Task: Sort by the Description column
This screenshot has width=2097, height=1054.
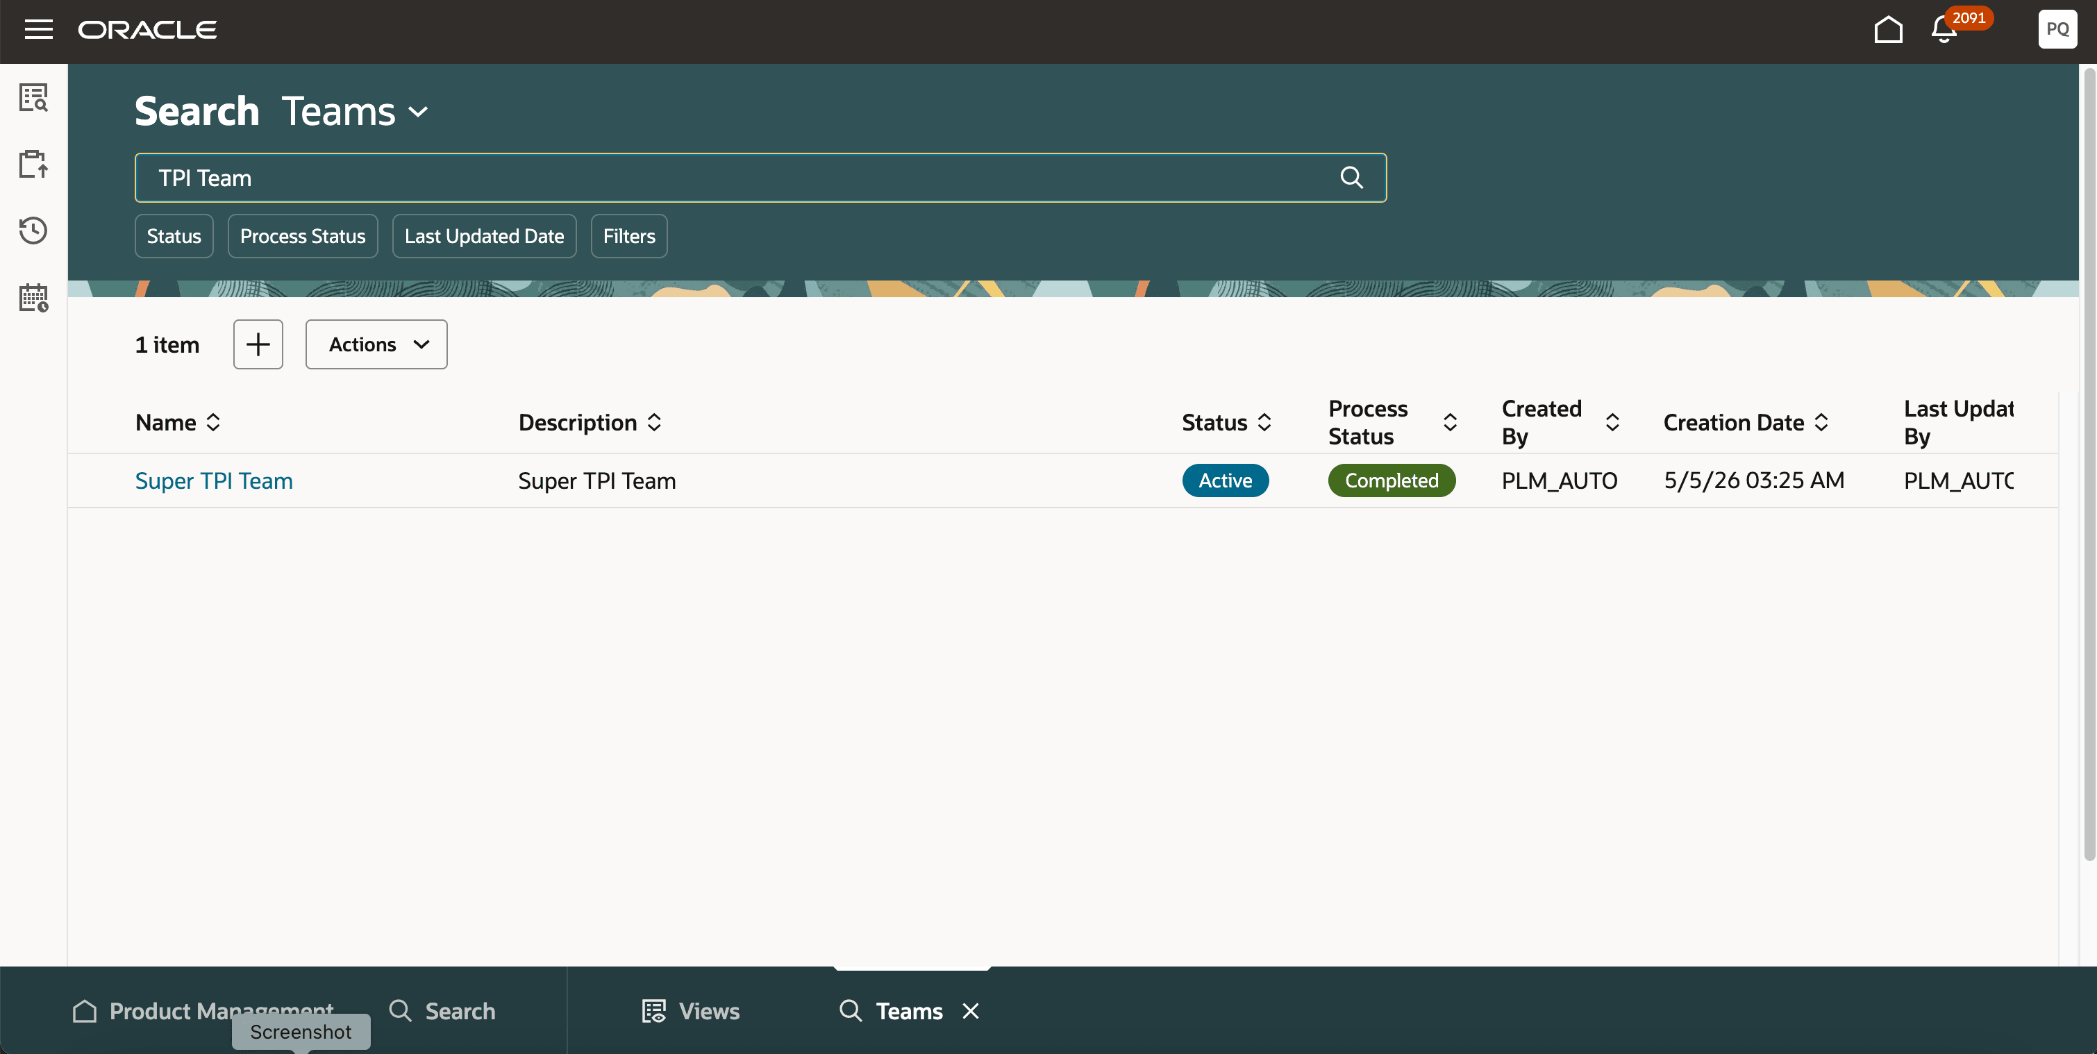Action: (x=655, y=422)
